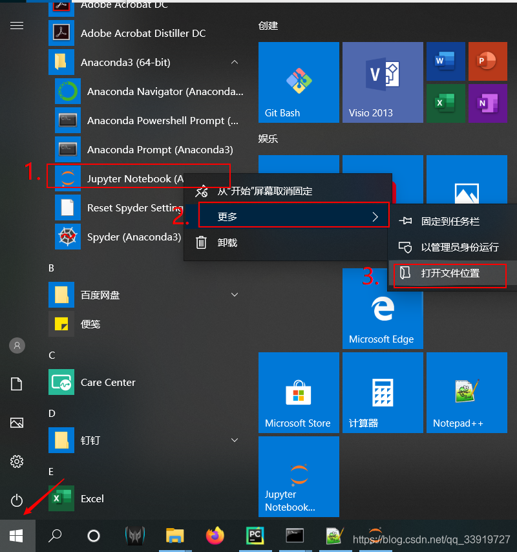Open the 便笺 sticky notes icon

pyautogui.click(x=61, y=324)
